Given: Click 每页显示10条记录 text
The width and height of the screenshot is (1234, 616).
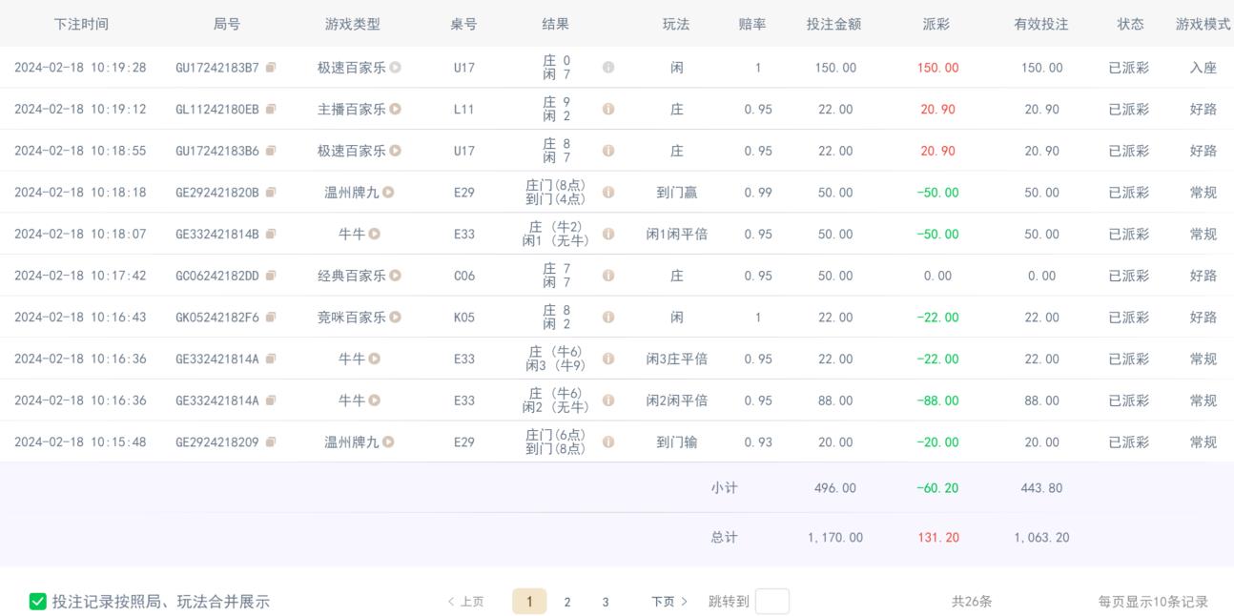Looking at the screenshot, I should 1153,602.
